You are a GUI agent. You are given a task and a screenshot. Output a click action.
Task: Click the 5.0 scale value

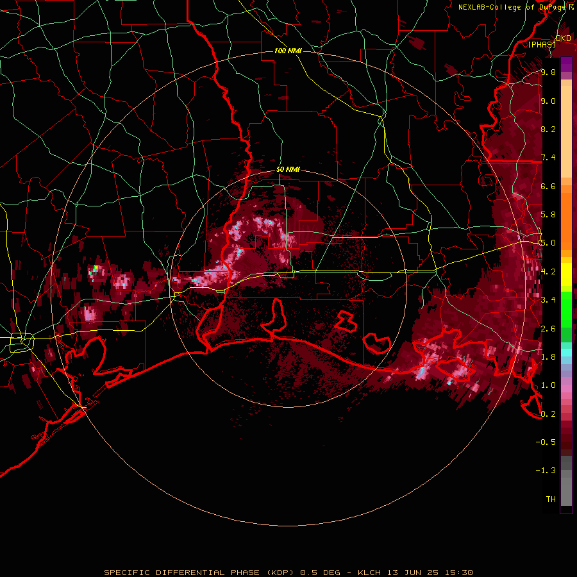click(548, 243)
